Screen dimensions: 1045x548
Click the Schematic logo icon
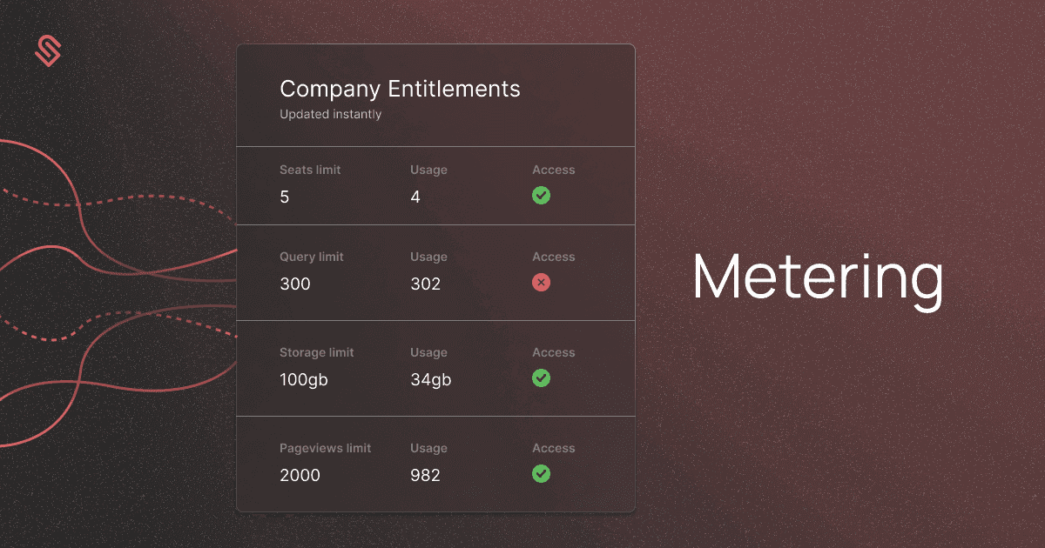[x=50, y=50]
